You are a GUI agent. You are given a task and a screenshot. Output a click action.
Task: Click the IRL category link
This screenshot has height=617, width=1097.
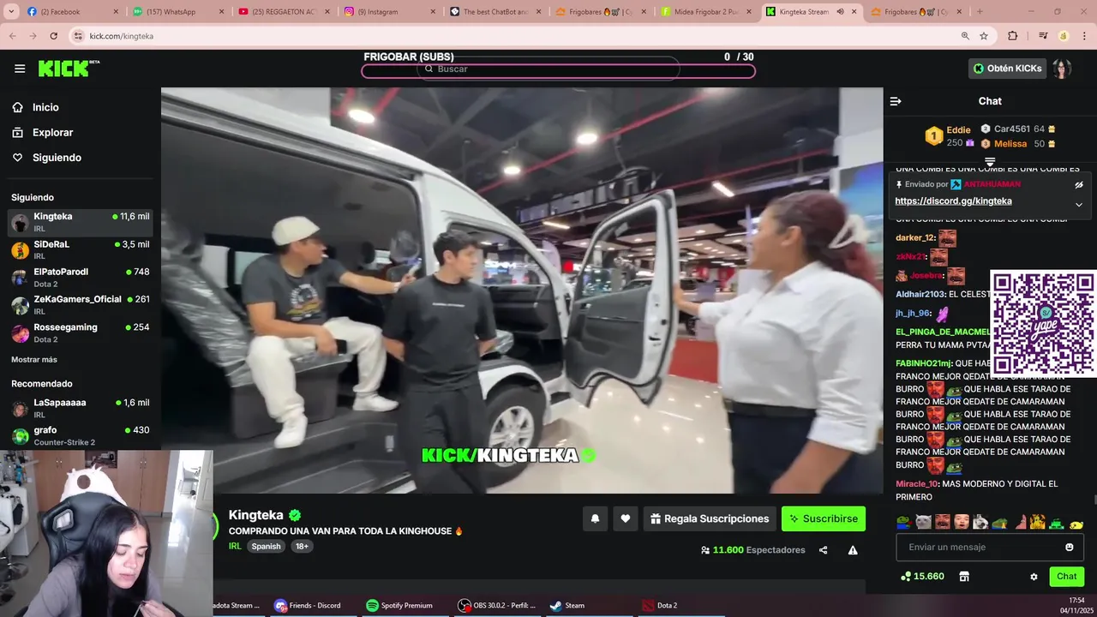coord(235,546)
